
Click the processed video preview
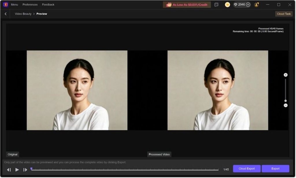pyautogui.click(x=218, y=90)
